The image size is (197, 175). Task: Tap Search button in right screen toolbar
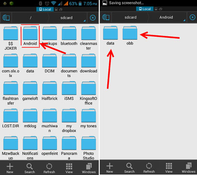tap(129, 168)
